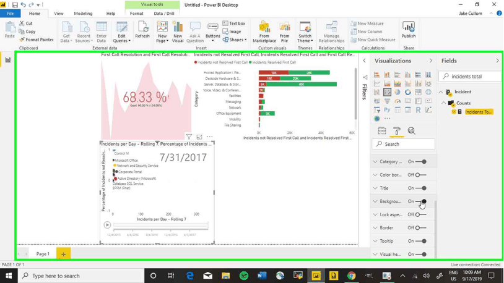504x283 pixels.
Task: Collapse the Visualizations pane with its arrow
Action: pos(431,61)
